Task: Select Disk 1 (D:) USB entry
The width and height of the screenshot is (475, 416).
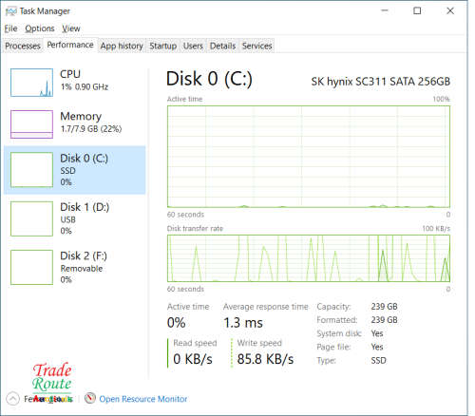Action: tap(75, 218)
